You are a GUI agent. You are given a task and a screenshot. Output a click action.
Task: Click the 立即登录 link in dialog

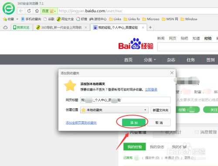point(151,90)
